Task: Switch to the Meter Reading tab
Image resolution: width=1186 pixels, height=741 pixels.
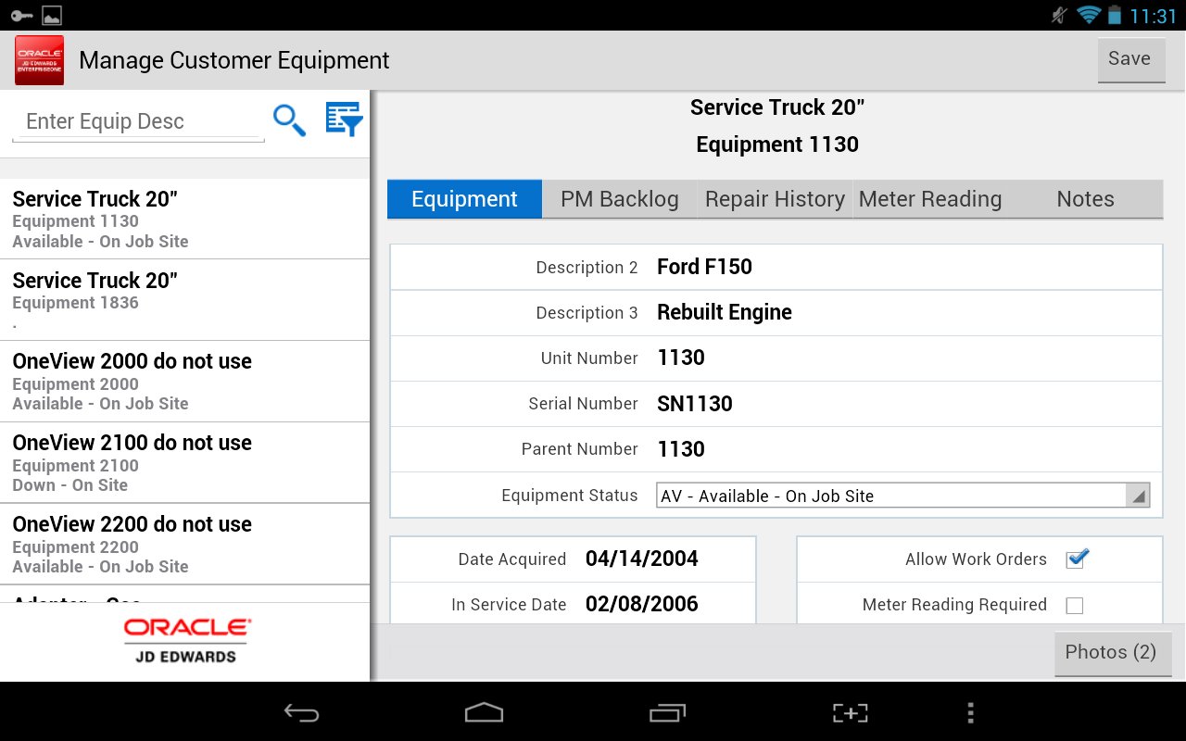Action: [930, 199]
